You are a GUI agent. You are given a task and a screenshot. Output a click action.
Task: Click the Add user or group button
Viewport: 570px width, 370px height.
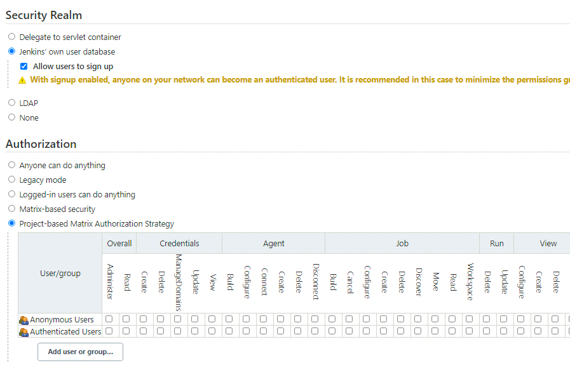(80, 352)
